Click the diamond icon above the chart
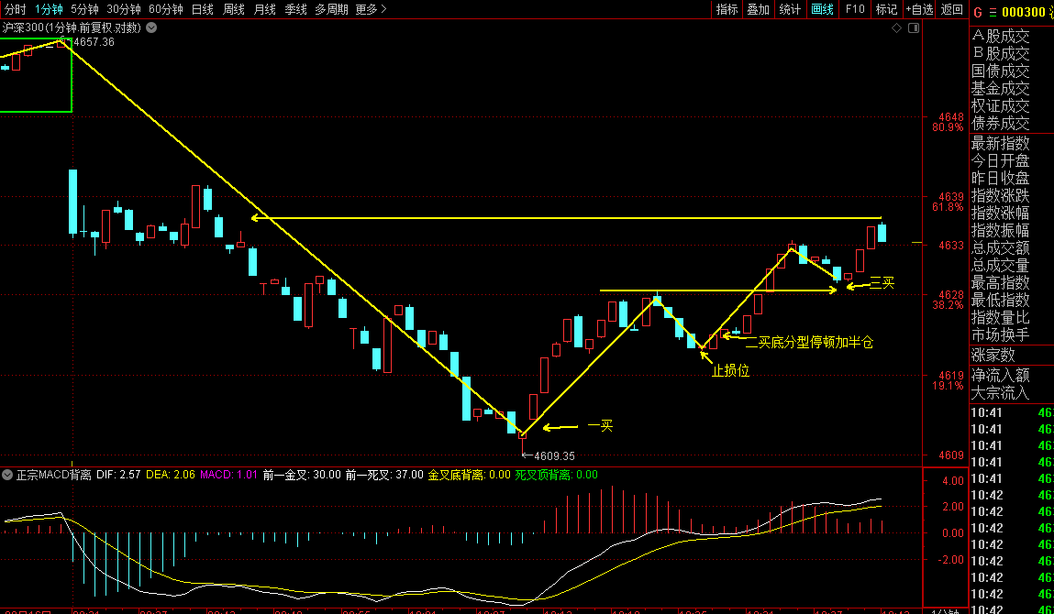The image size is (1054, 614). [x=896, y=28]
